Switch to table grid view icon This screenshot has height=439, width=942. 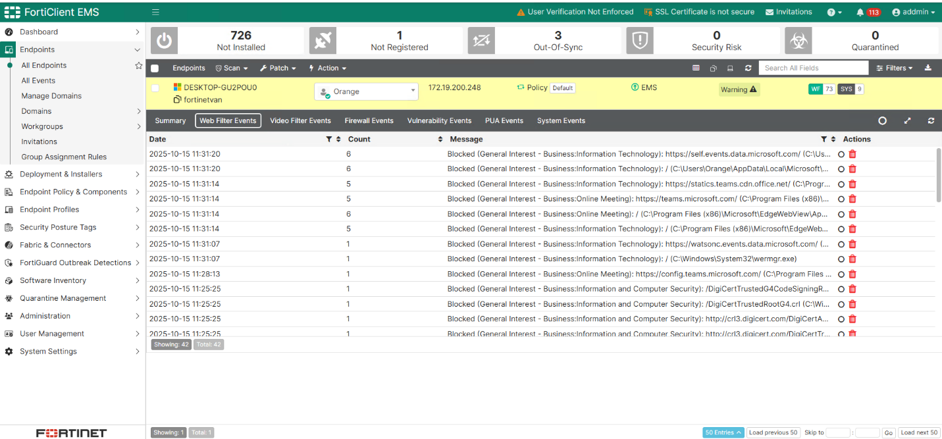[696, 68]
